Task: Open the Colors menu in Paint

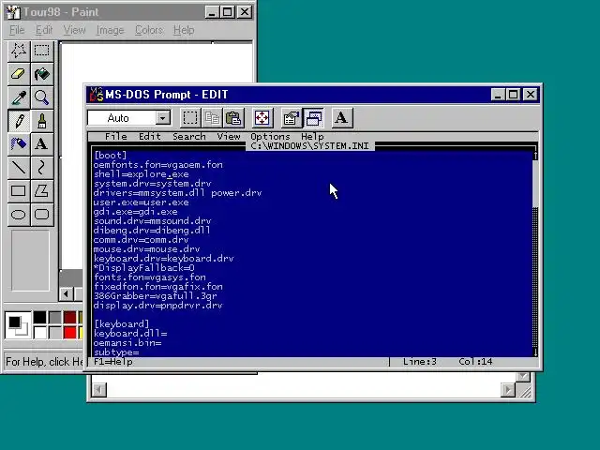Action: (149, 30)
